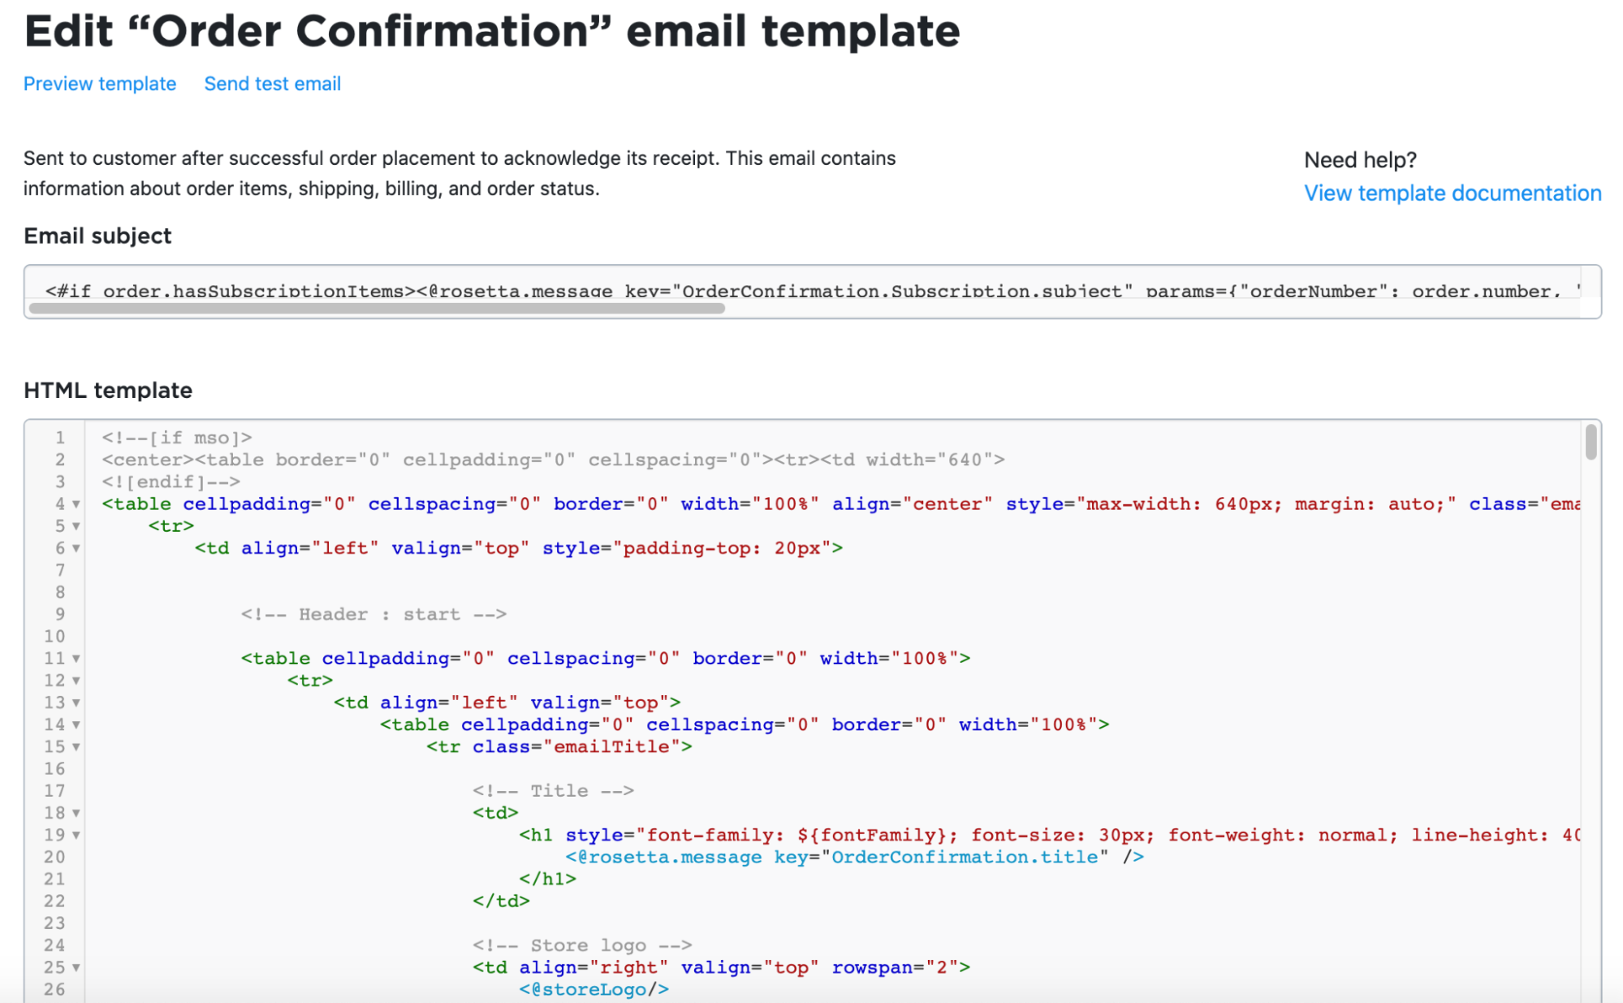Collapse the Store logo fold on line 25

coord(75,967)
